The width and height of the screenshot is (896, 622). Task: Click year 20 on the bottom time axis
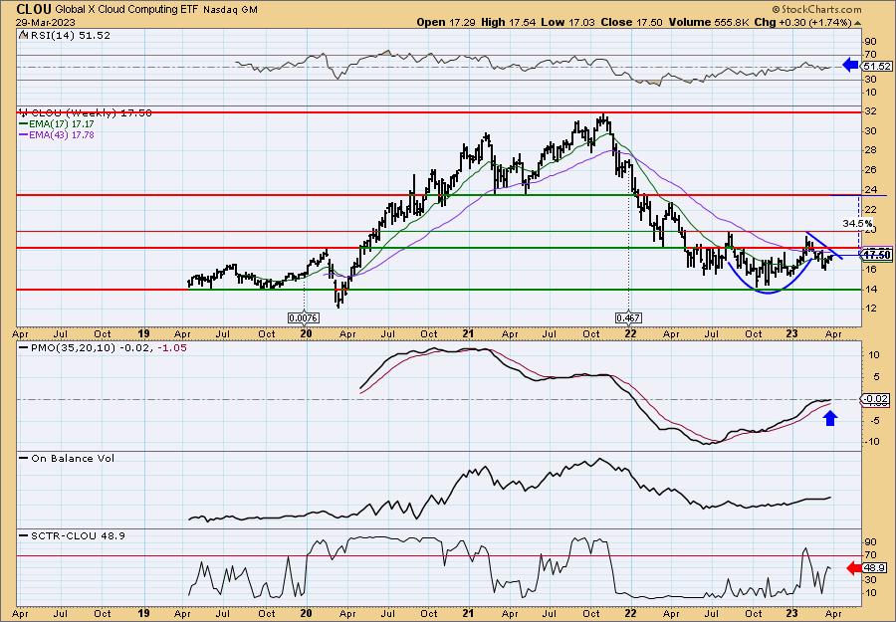click(x=306, y=613)
